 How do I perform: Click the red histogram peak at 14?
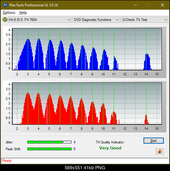pyautogui.click(x=146, y=119)
